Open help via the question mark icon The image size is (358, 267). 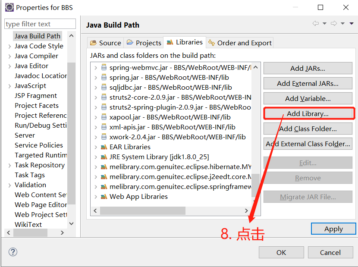tap(13, 252)
